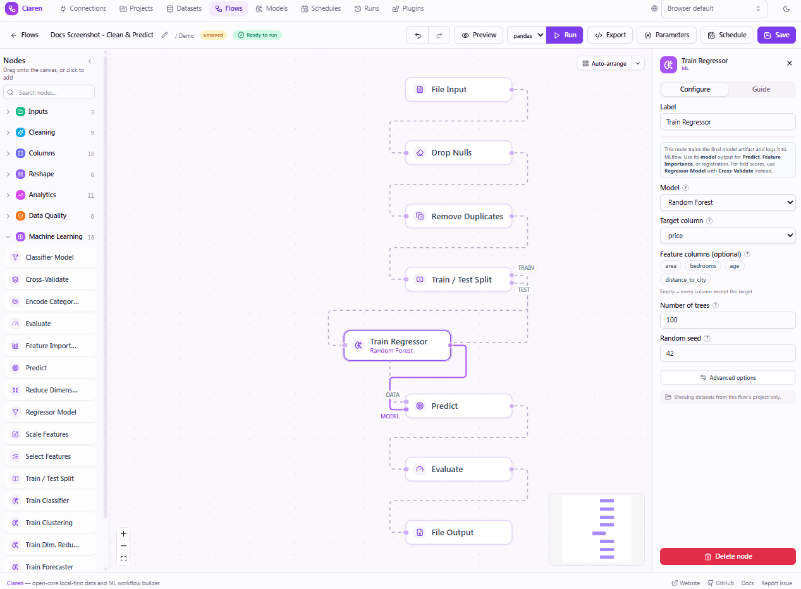
Task: Expand the Inputs category
Action: point(51,112)
